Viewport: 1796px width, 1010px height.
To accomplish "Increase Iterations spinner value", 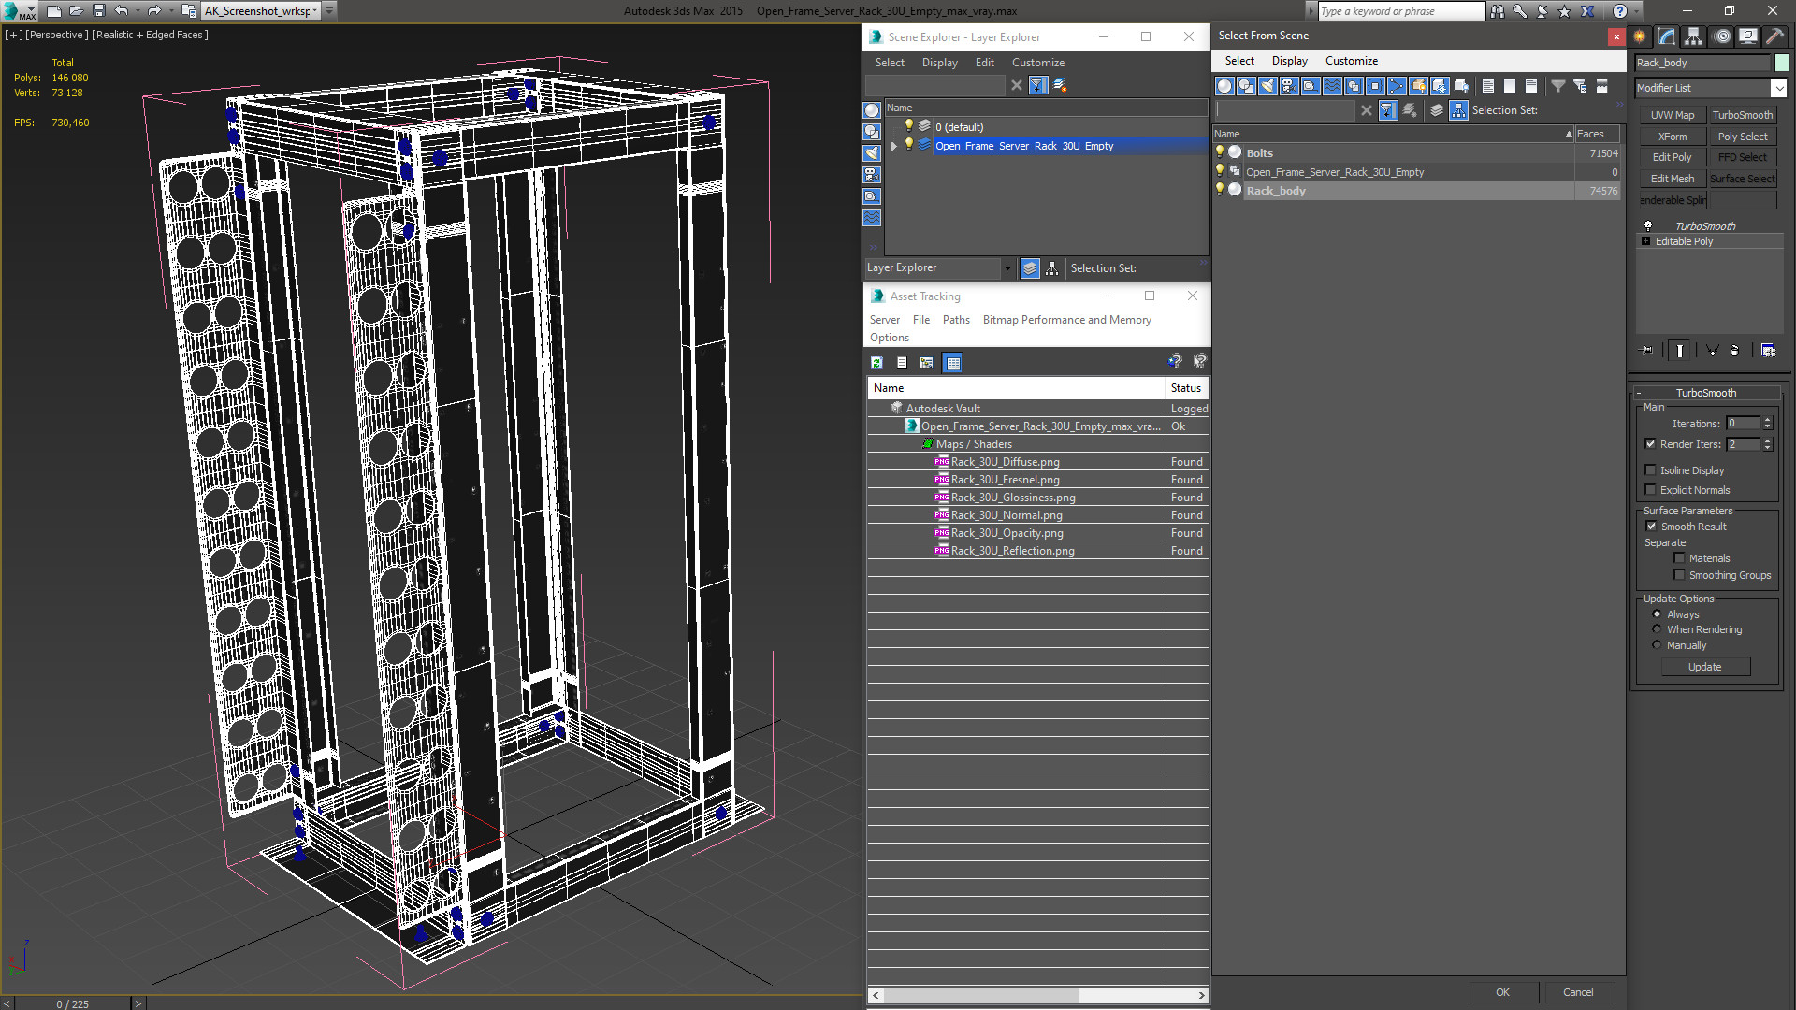I will click(x=1768, y=420).
